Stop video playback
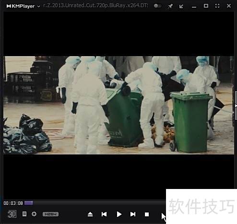237x224 pixels. coord(147,214)
